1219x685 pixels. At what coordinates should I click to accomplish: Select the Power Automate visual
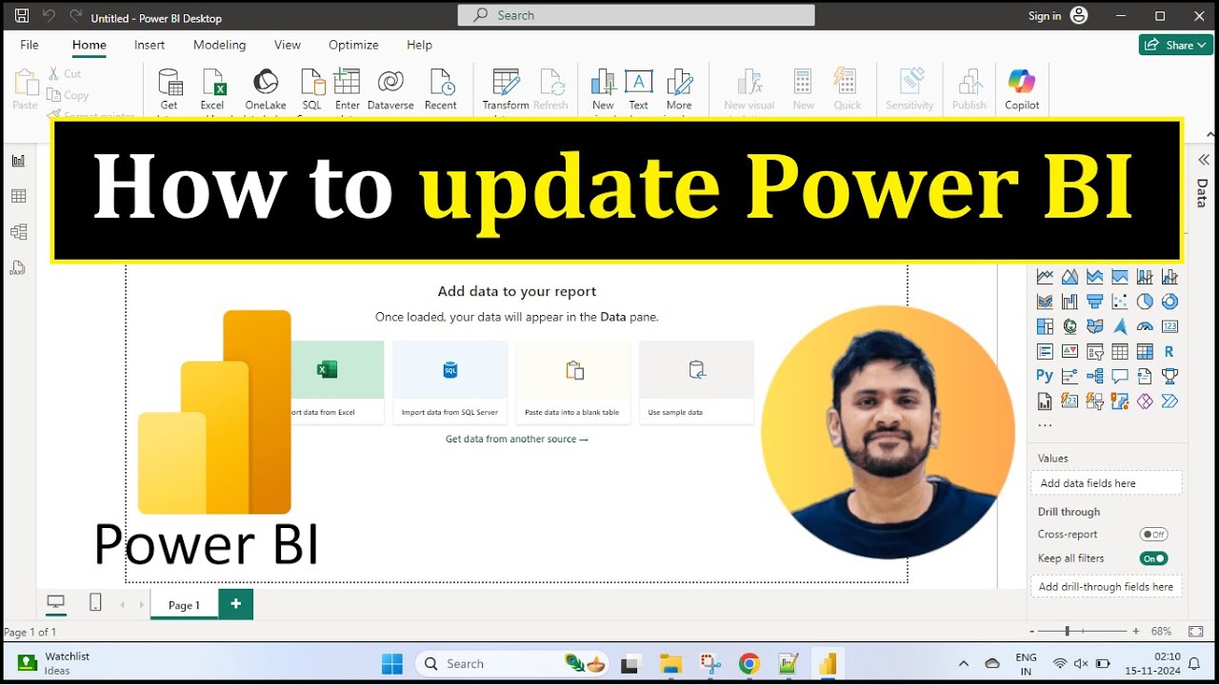pyautogui.click(x=1169, y=401)
